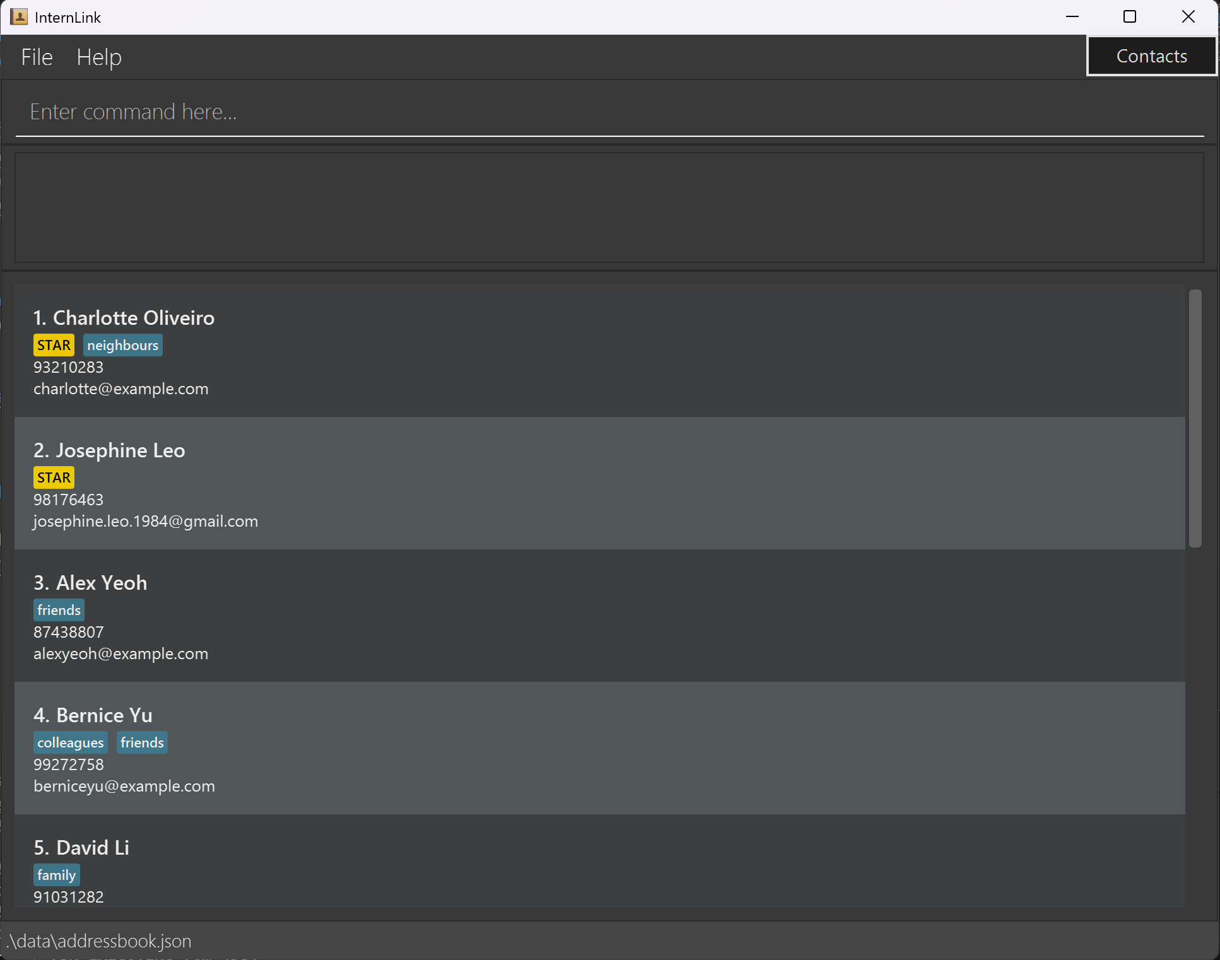Click the contact list scrollbar thumb
Screen dimensions: 1220x960
pos(1195,418)
